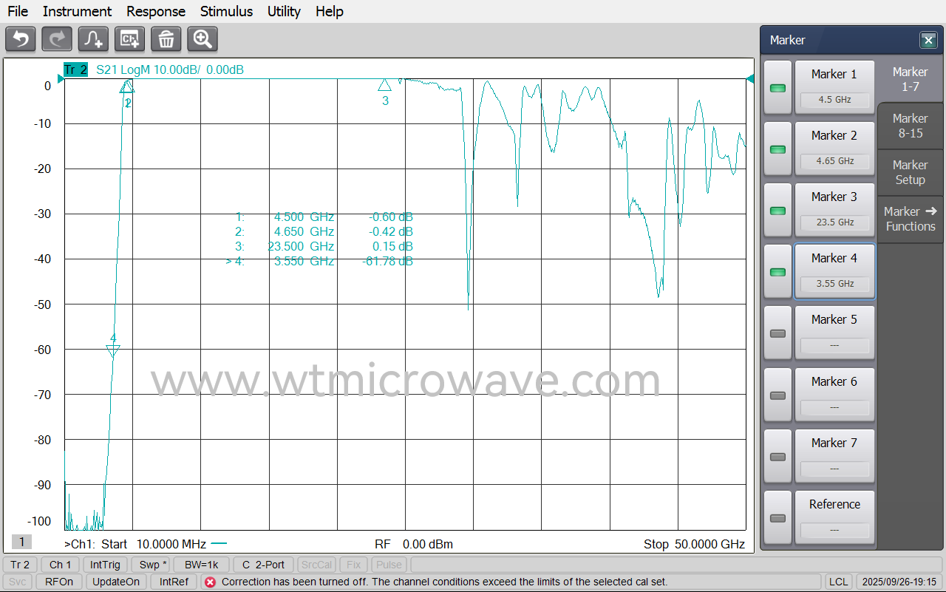946x592 pixels.
Task: Edit the Marker 4 frequency field showing 3.55 GHz
Action: coord(834,284)
